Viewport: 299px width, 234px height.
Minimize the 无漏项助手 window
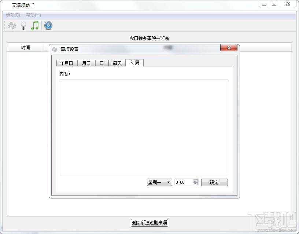click(x=264, y=4)
